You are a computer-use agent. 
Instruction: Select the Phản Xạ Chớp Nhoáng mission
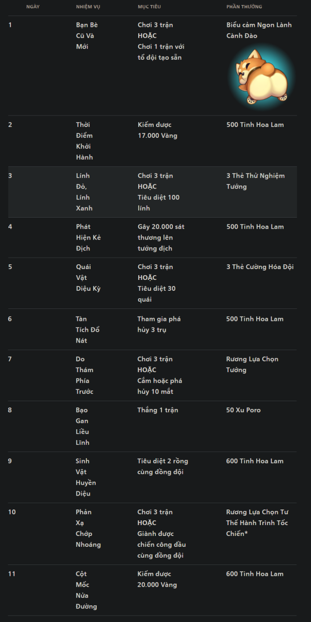click(88, 528)
